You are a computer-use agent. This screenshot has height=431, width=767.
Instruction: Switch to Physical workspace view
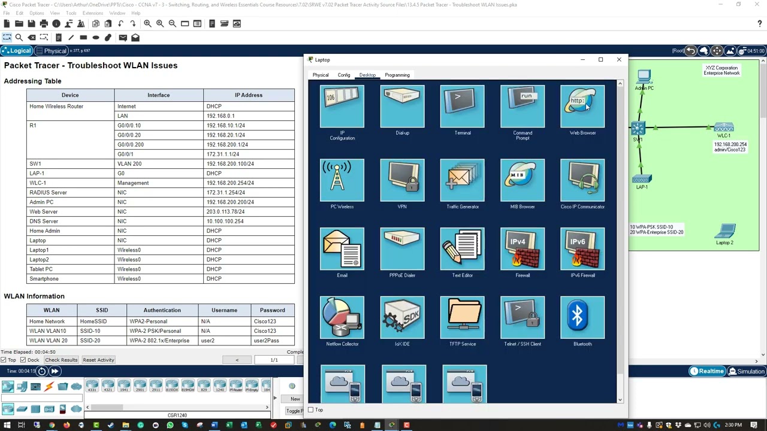click(x=51, y=51)
